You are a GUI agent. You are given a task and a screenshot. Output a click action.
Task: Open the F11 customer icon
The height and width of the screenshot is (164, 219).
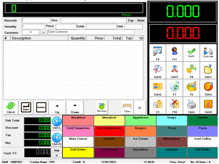(x=174, y=53)
